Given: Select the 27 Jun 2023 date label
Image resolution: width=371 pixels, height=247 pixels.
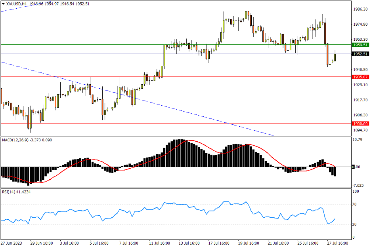Looking at the screenshot, I should tap(11, 243).
